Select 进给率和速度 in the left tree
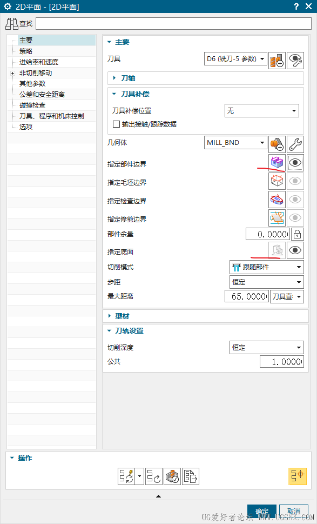Screen dimensions: 317x524 pos(39,62)
